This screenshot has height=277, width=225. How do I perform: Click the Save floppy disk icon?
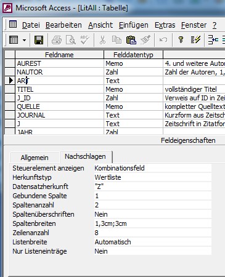(39, 40)
